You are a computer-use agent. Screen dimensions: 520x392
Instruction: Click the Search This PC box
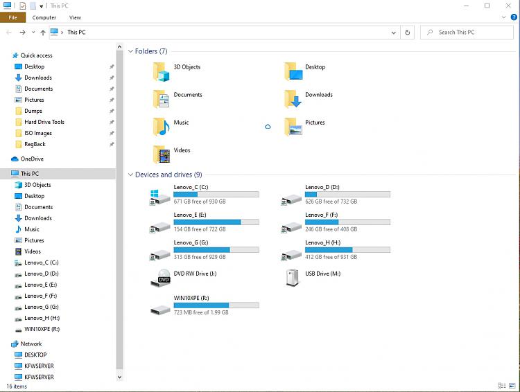pyautogui.click(x=467, y=33)
